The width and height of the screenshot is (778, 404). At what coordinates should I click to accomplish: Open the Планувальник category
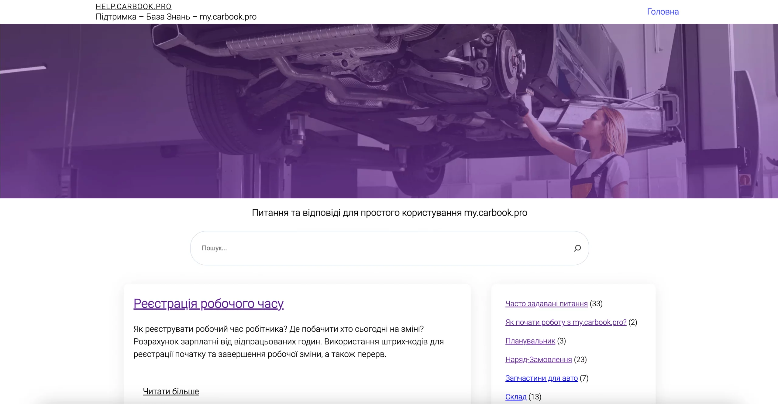(x=530, y=341)
